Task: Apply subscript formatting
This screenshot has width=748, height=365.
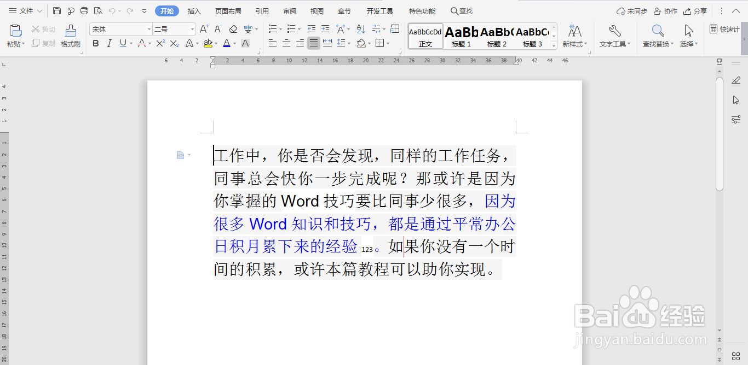Action: pos(174,44)
